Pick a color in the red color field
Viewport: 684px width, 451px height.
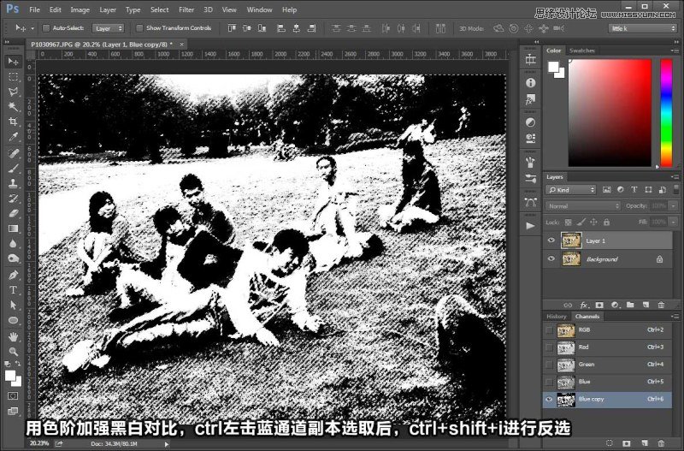(x=610, y=113)
